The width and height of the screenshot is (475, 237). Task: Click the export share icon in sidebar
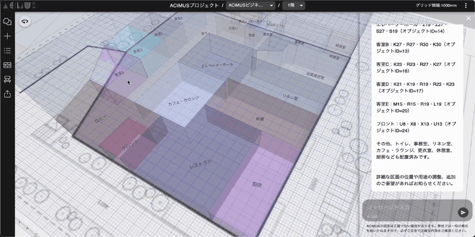(8, 94)
